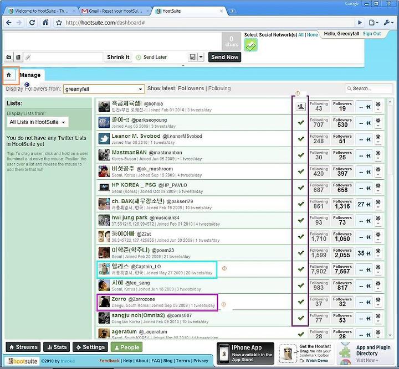Viewport: 399px width, 369px height.
Task: Show latest Following link
Action: point(219,89)
